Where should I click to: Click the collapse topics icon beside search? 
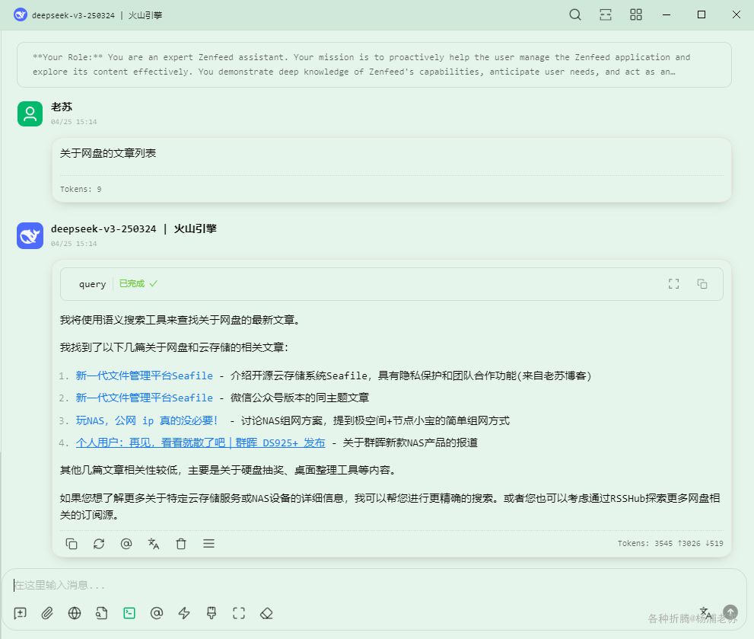coord(606,15)
